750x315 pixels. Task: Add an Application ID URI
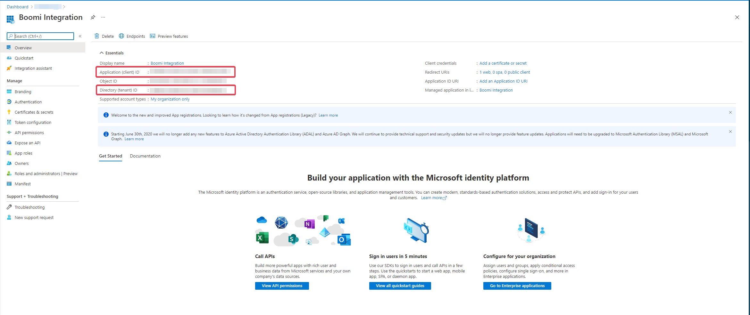pyautogui.click(x=504, y=81)
